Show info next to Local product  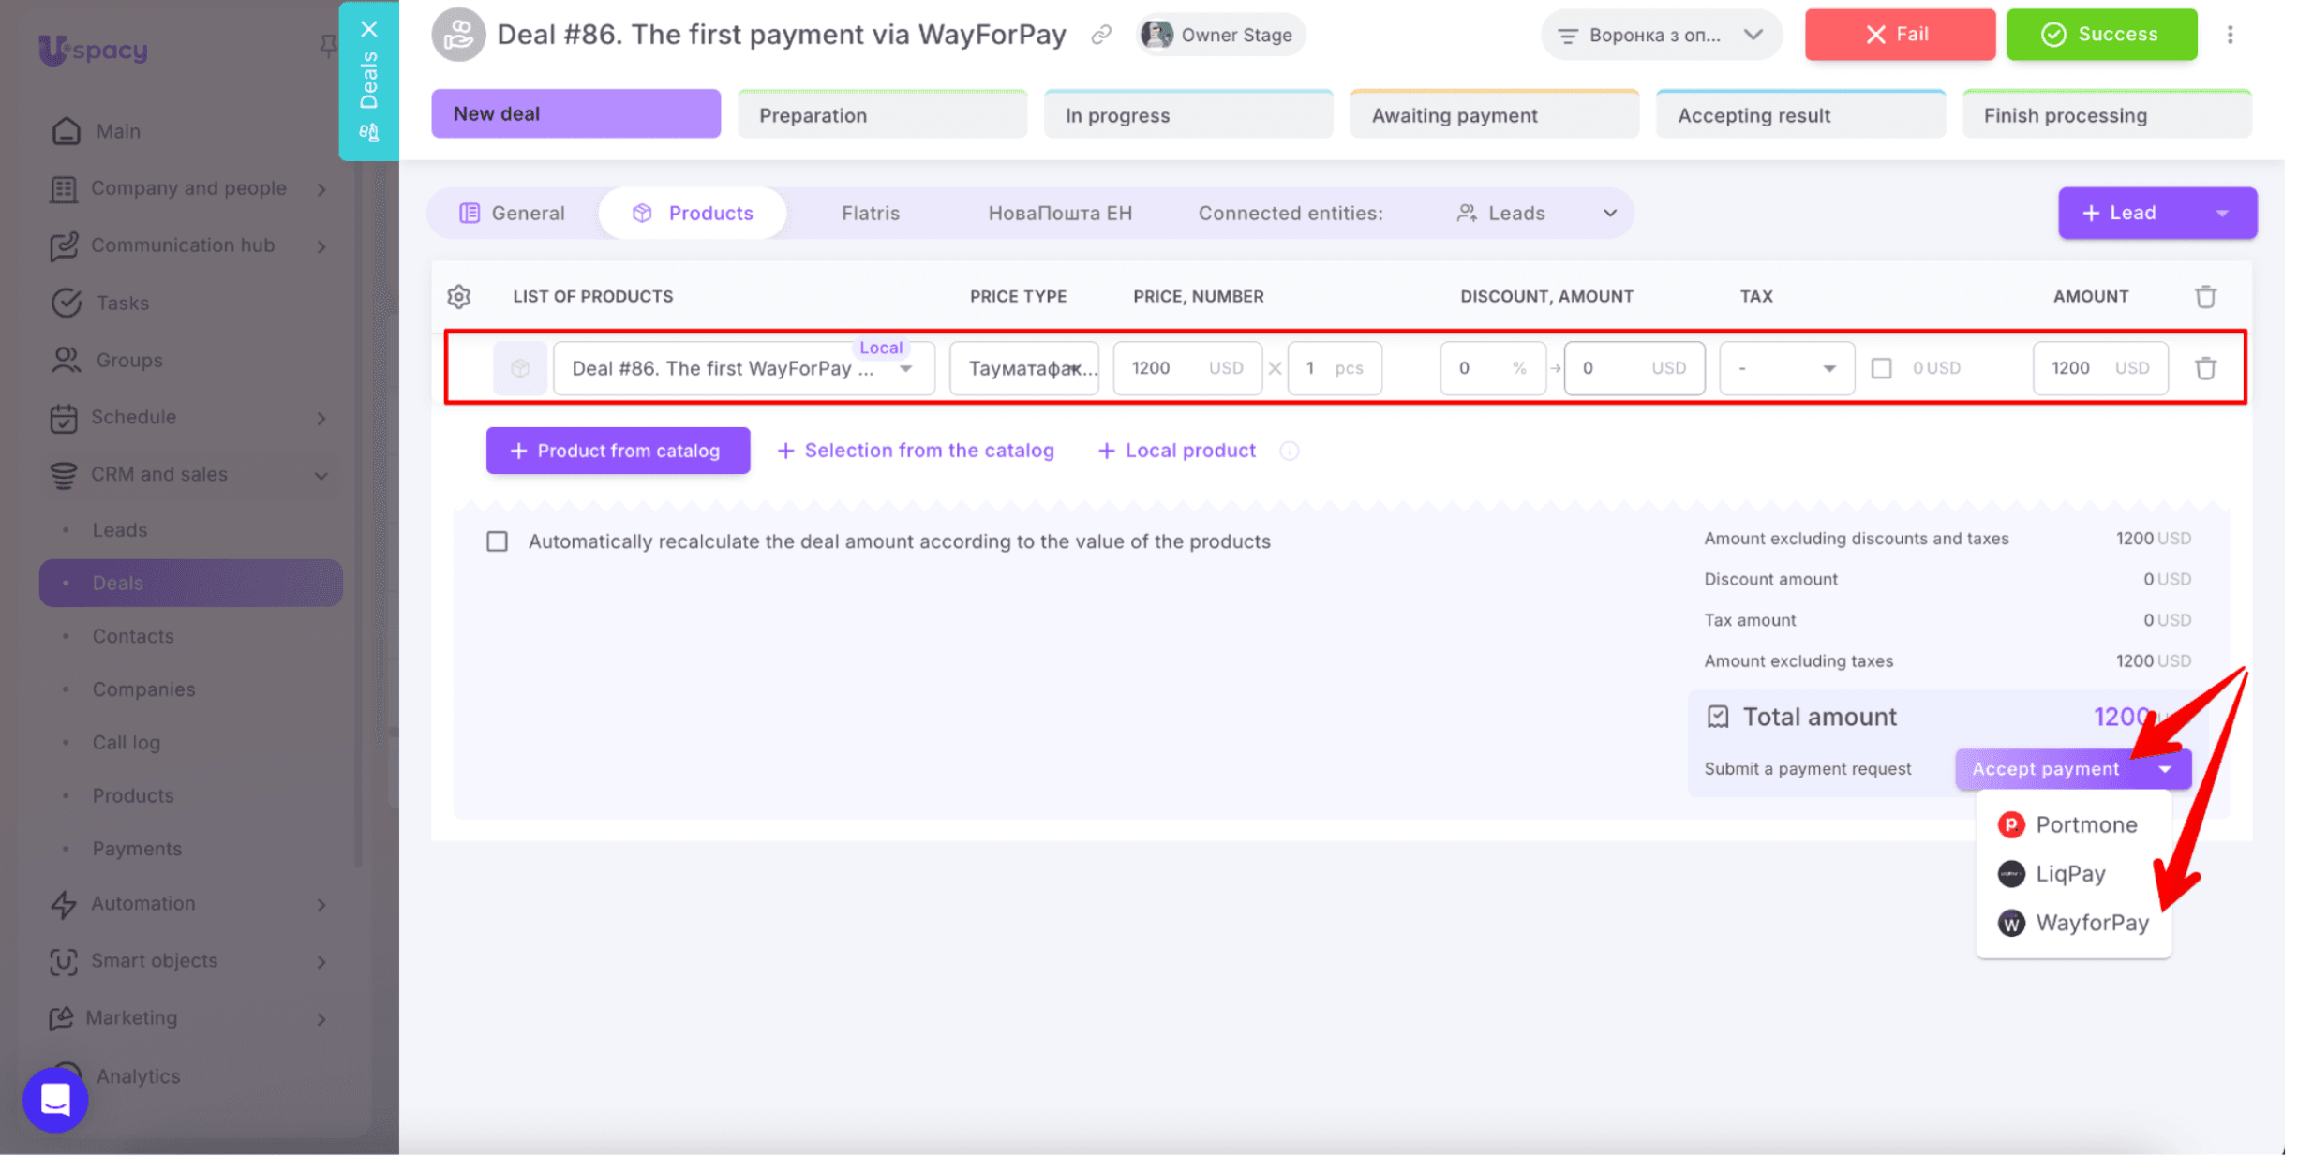[1290, 452]
